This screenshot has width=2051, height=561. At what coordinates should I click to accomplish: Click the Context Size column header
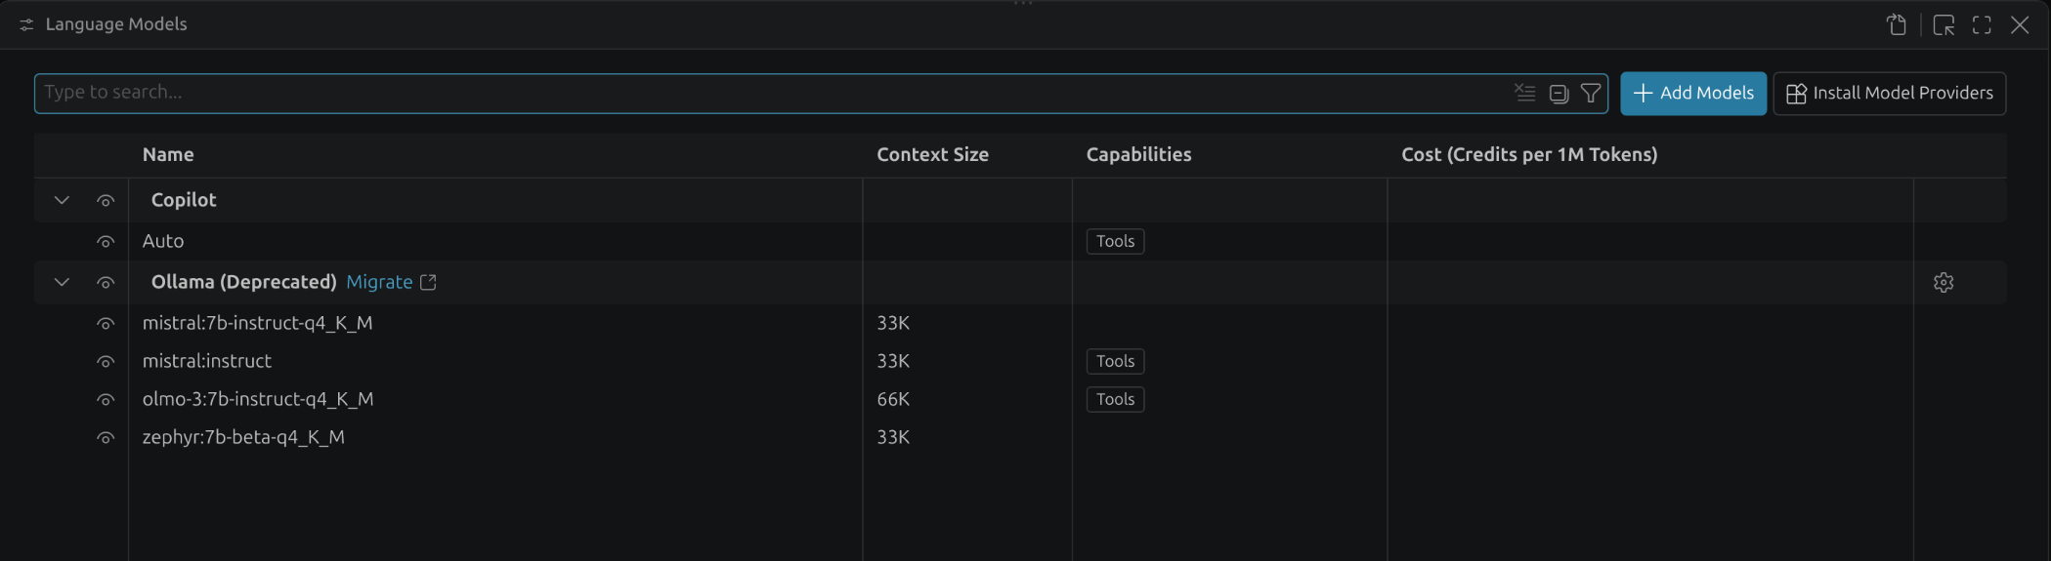pos(932,154)
